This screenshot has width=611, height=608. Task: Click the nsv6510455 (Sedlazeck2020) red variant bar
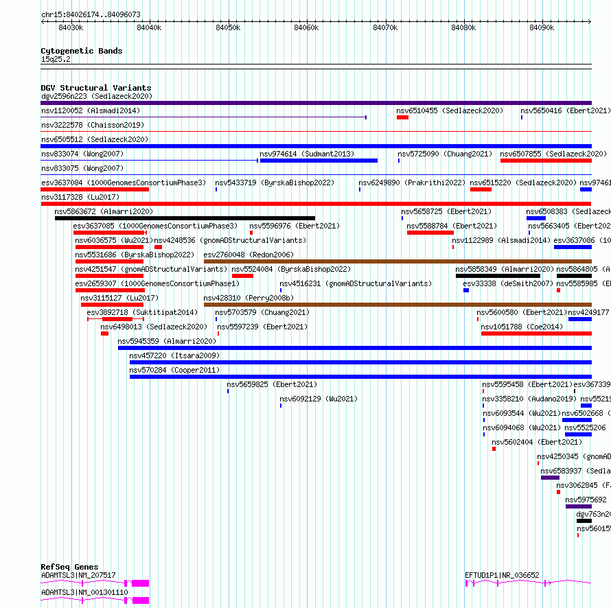point(402,117)
